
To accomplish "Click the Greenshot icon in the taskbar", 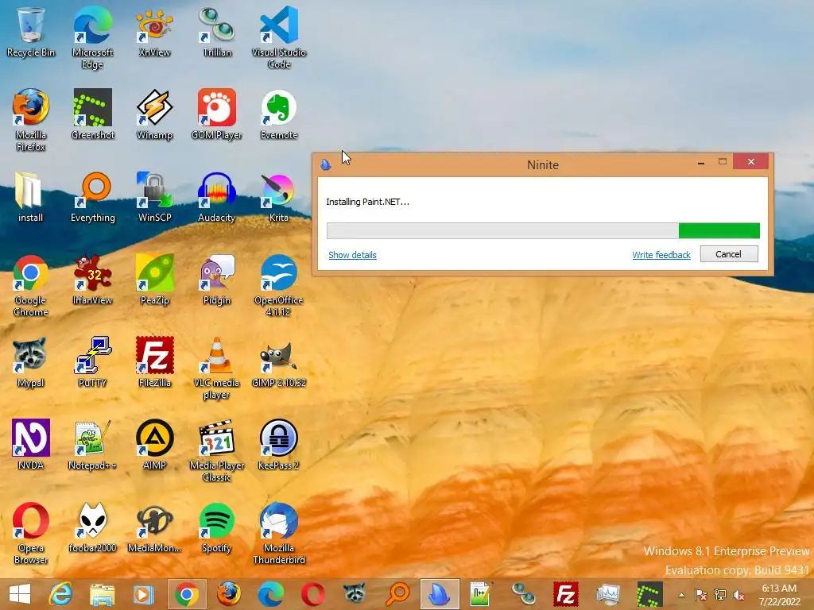I will tap(649, 594).
